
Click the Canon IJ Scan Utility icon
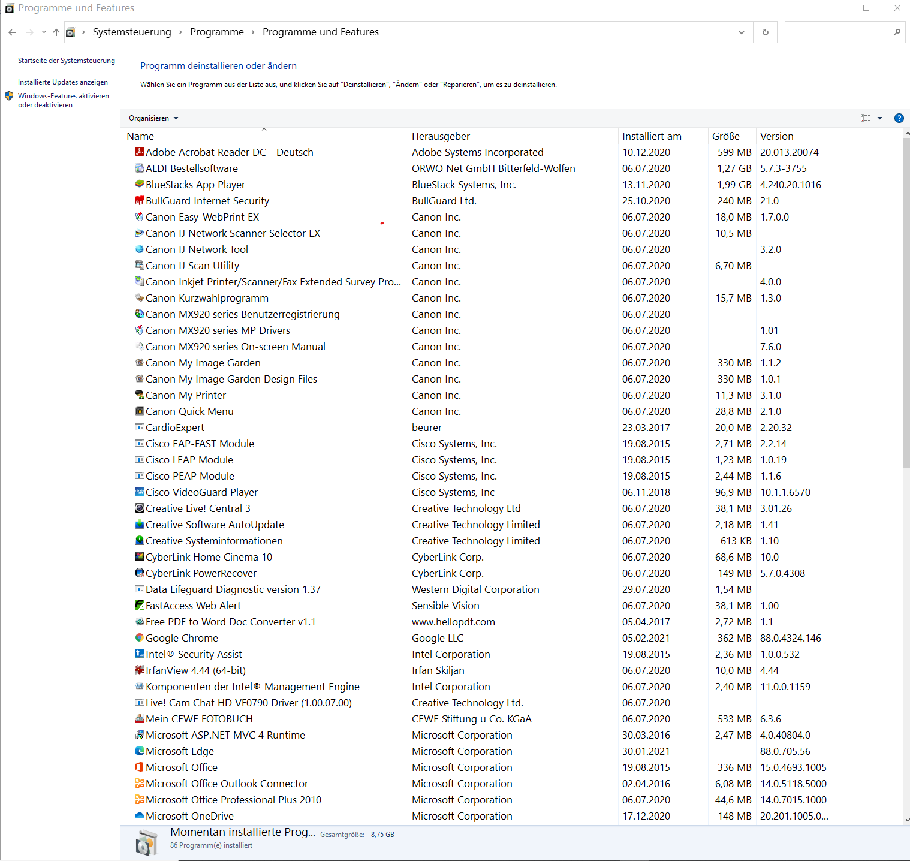[140, 265]
